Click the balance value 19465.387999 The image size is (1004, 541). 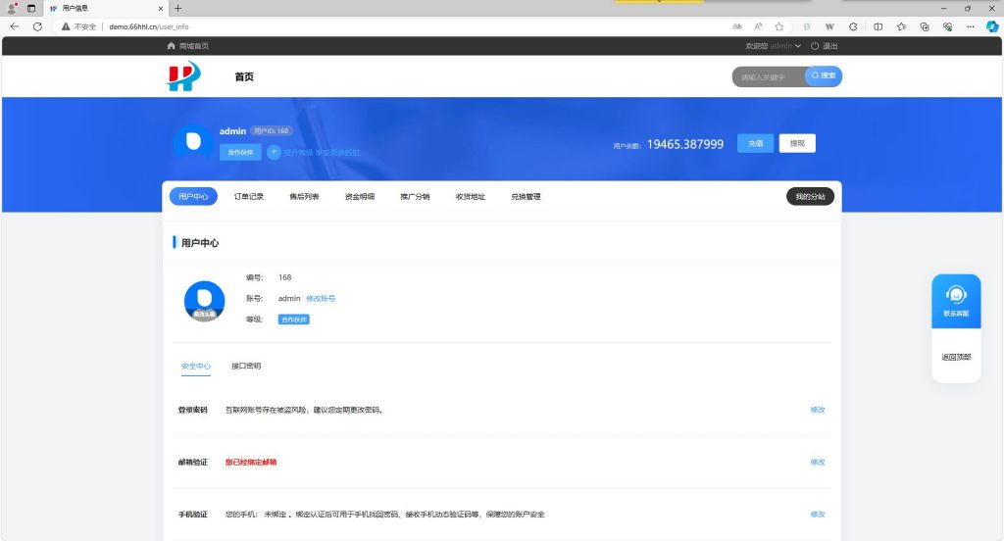(x=685, y=144)
